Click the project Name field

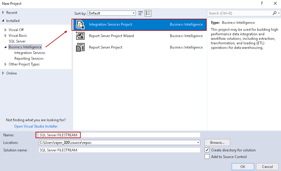tap(119, 135)
